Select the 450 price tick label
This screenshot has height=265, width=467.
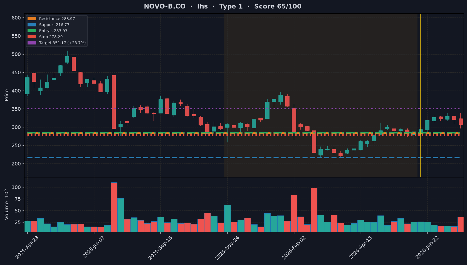[16, 73]
